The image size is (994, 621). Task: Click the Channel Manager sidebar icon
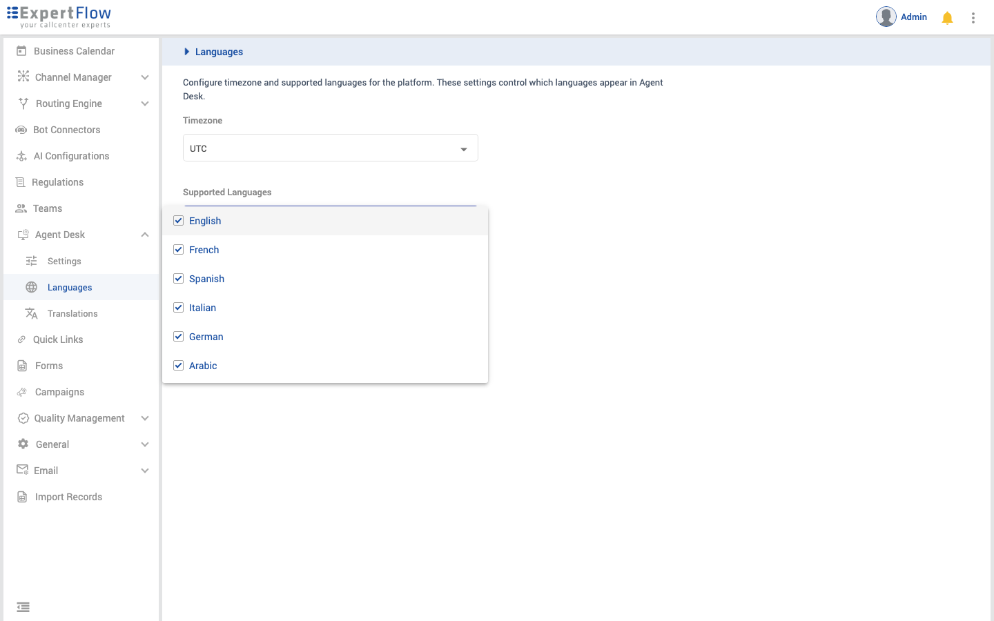(x=23, y=77)
